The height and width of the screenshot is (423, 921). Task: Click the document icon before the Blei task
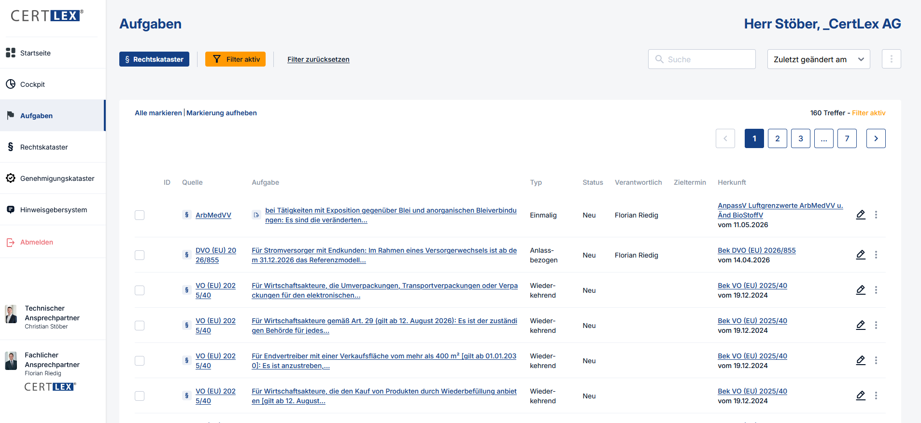point(256,215)
